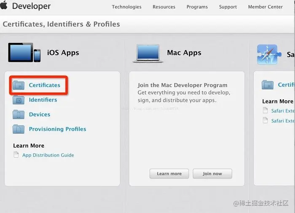Click the iOS Apps iPad and iPhone icon
The image size is (295, 213).
[x=24, y=53]
